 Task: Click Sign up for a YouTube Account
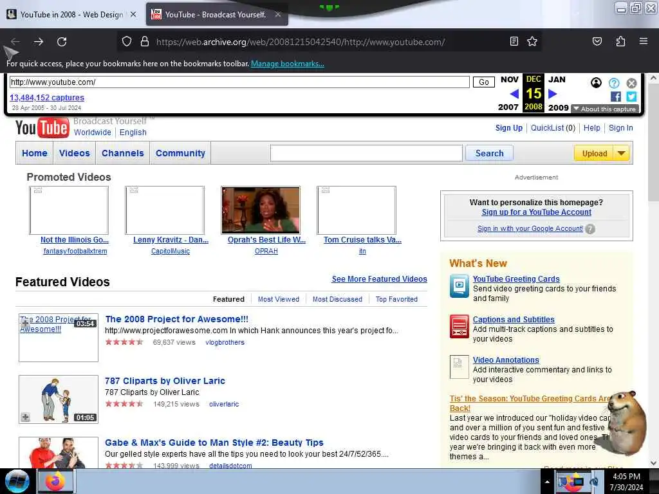[536, 212]
